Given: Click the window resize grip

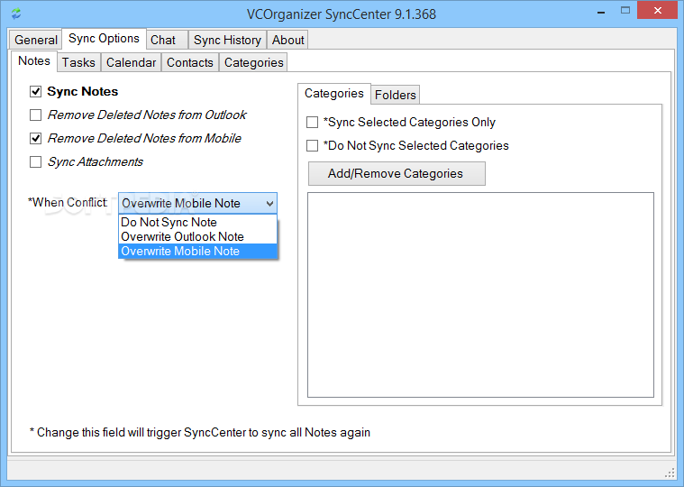Looking at the screenshot, I should (670, 473).
